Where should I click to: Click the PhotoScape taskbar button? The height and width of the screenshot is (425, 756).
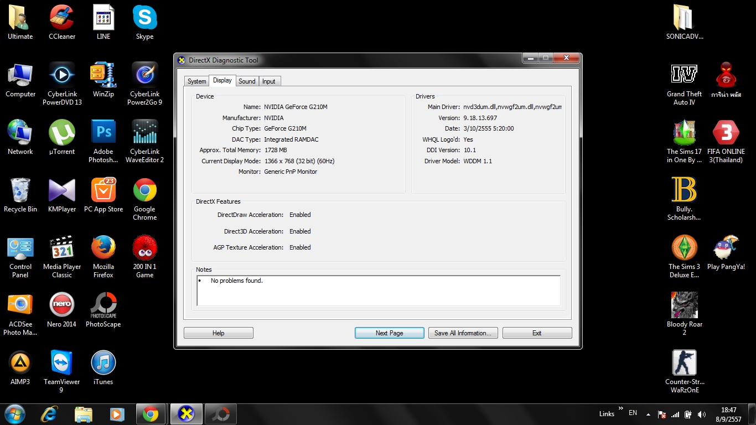[221, 414]
